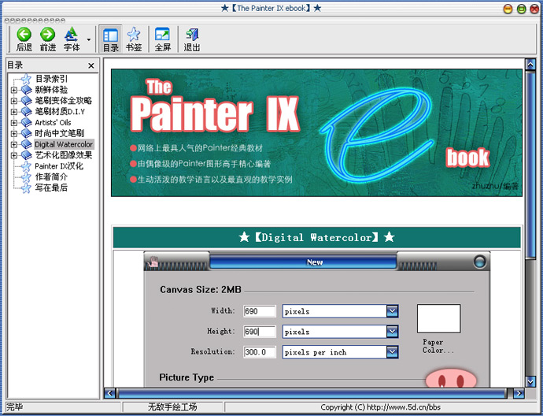543x416 pixels.
Task: Open the 作者简介 page
Action: tap(51, 176)
